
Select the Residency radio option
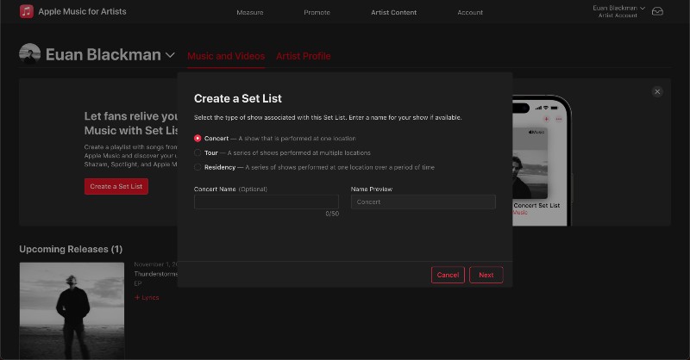198,167
